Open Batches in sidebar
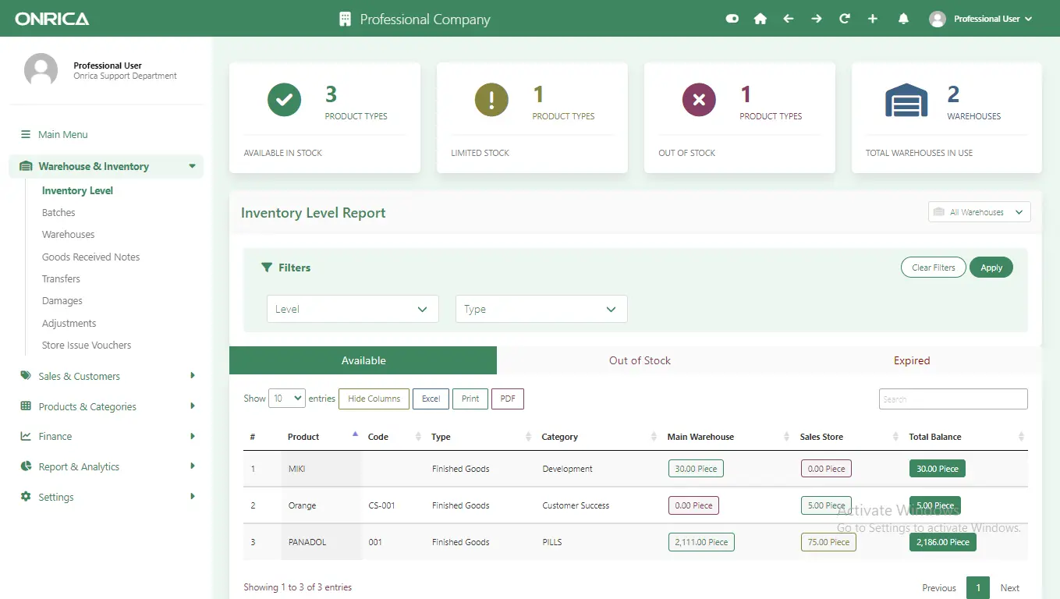 coord(58,212)
